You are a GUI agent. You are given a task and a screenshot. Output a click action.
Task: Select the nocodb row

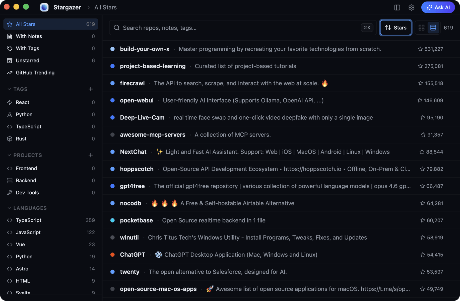[281, 203]
